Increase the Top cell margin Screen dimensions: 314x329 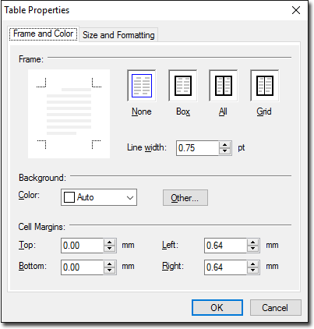click(110, 242)
